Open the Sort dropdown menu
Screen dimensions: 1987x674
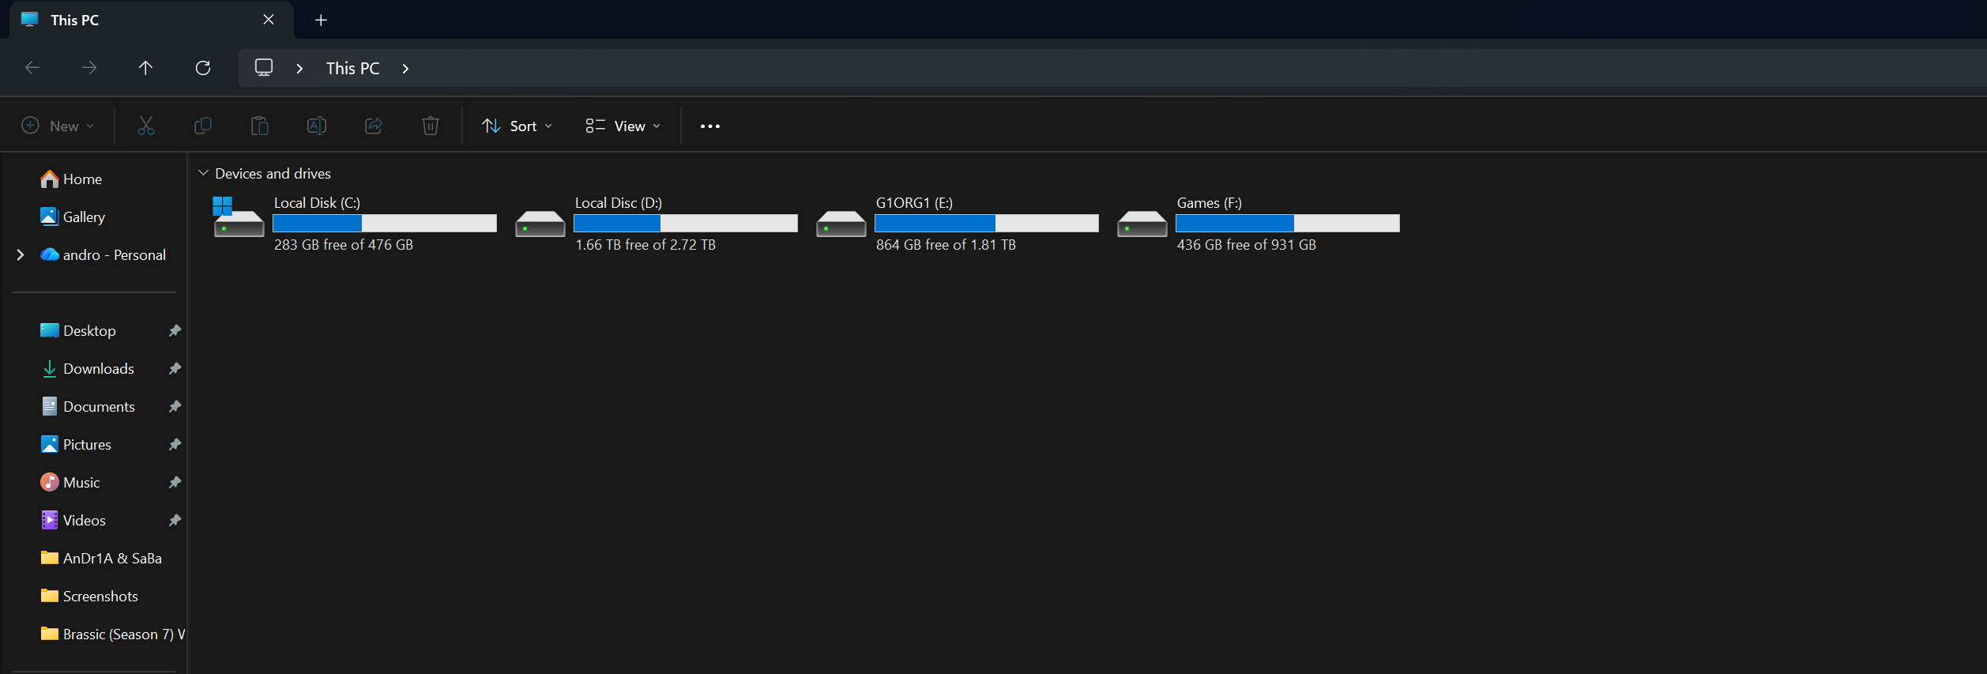point(517,126)
